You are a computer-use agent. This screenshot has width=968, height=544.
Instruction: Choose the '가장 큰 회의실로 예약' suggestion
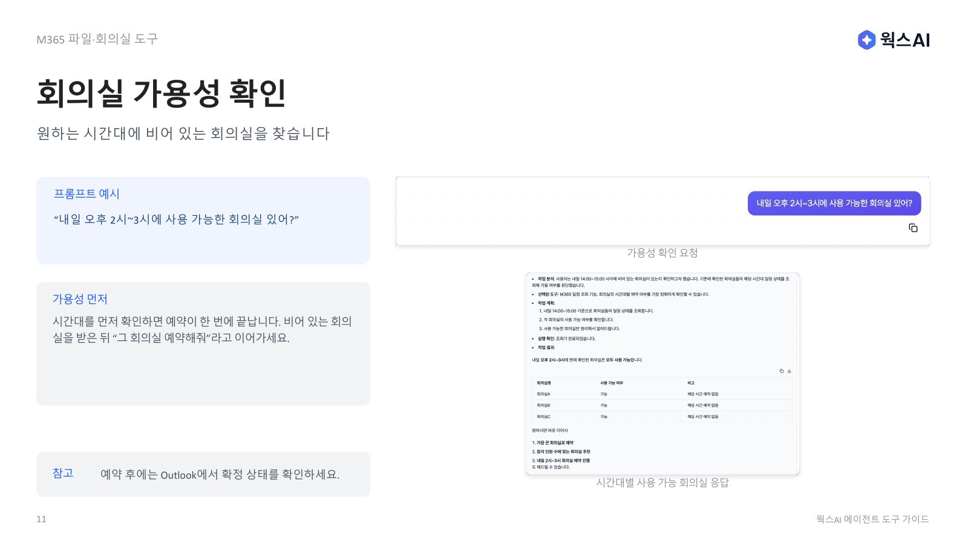(553, 443)
